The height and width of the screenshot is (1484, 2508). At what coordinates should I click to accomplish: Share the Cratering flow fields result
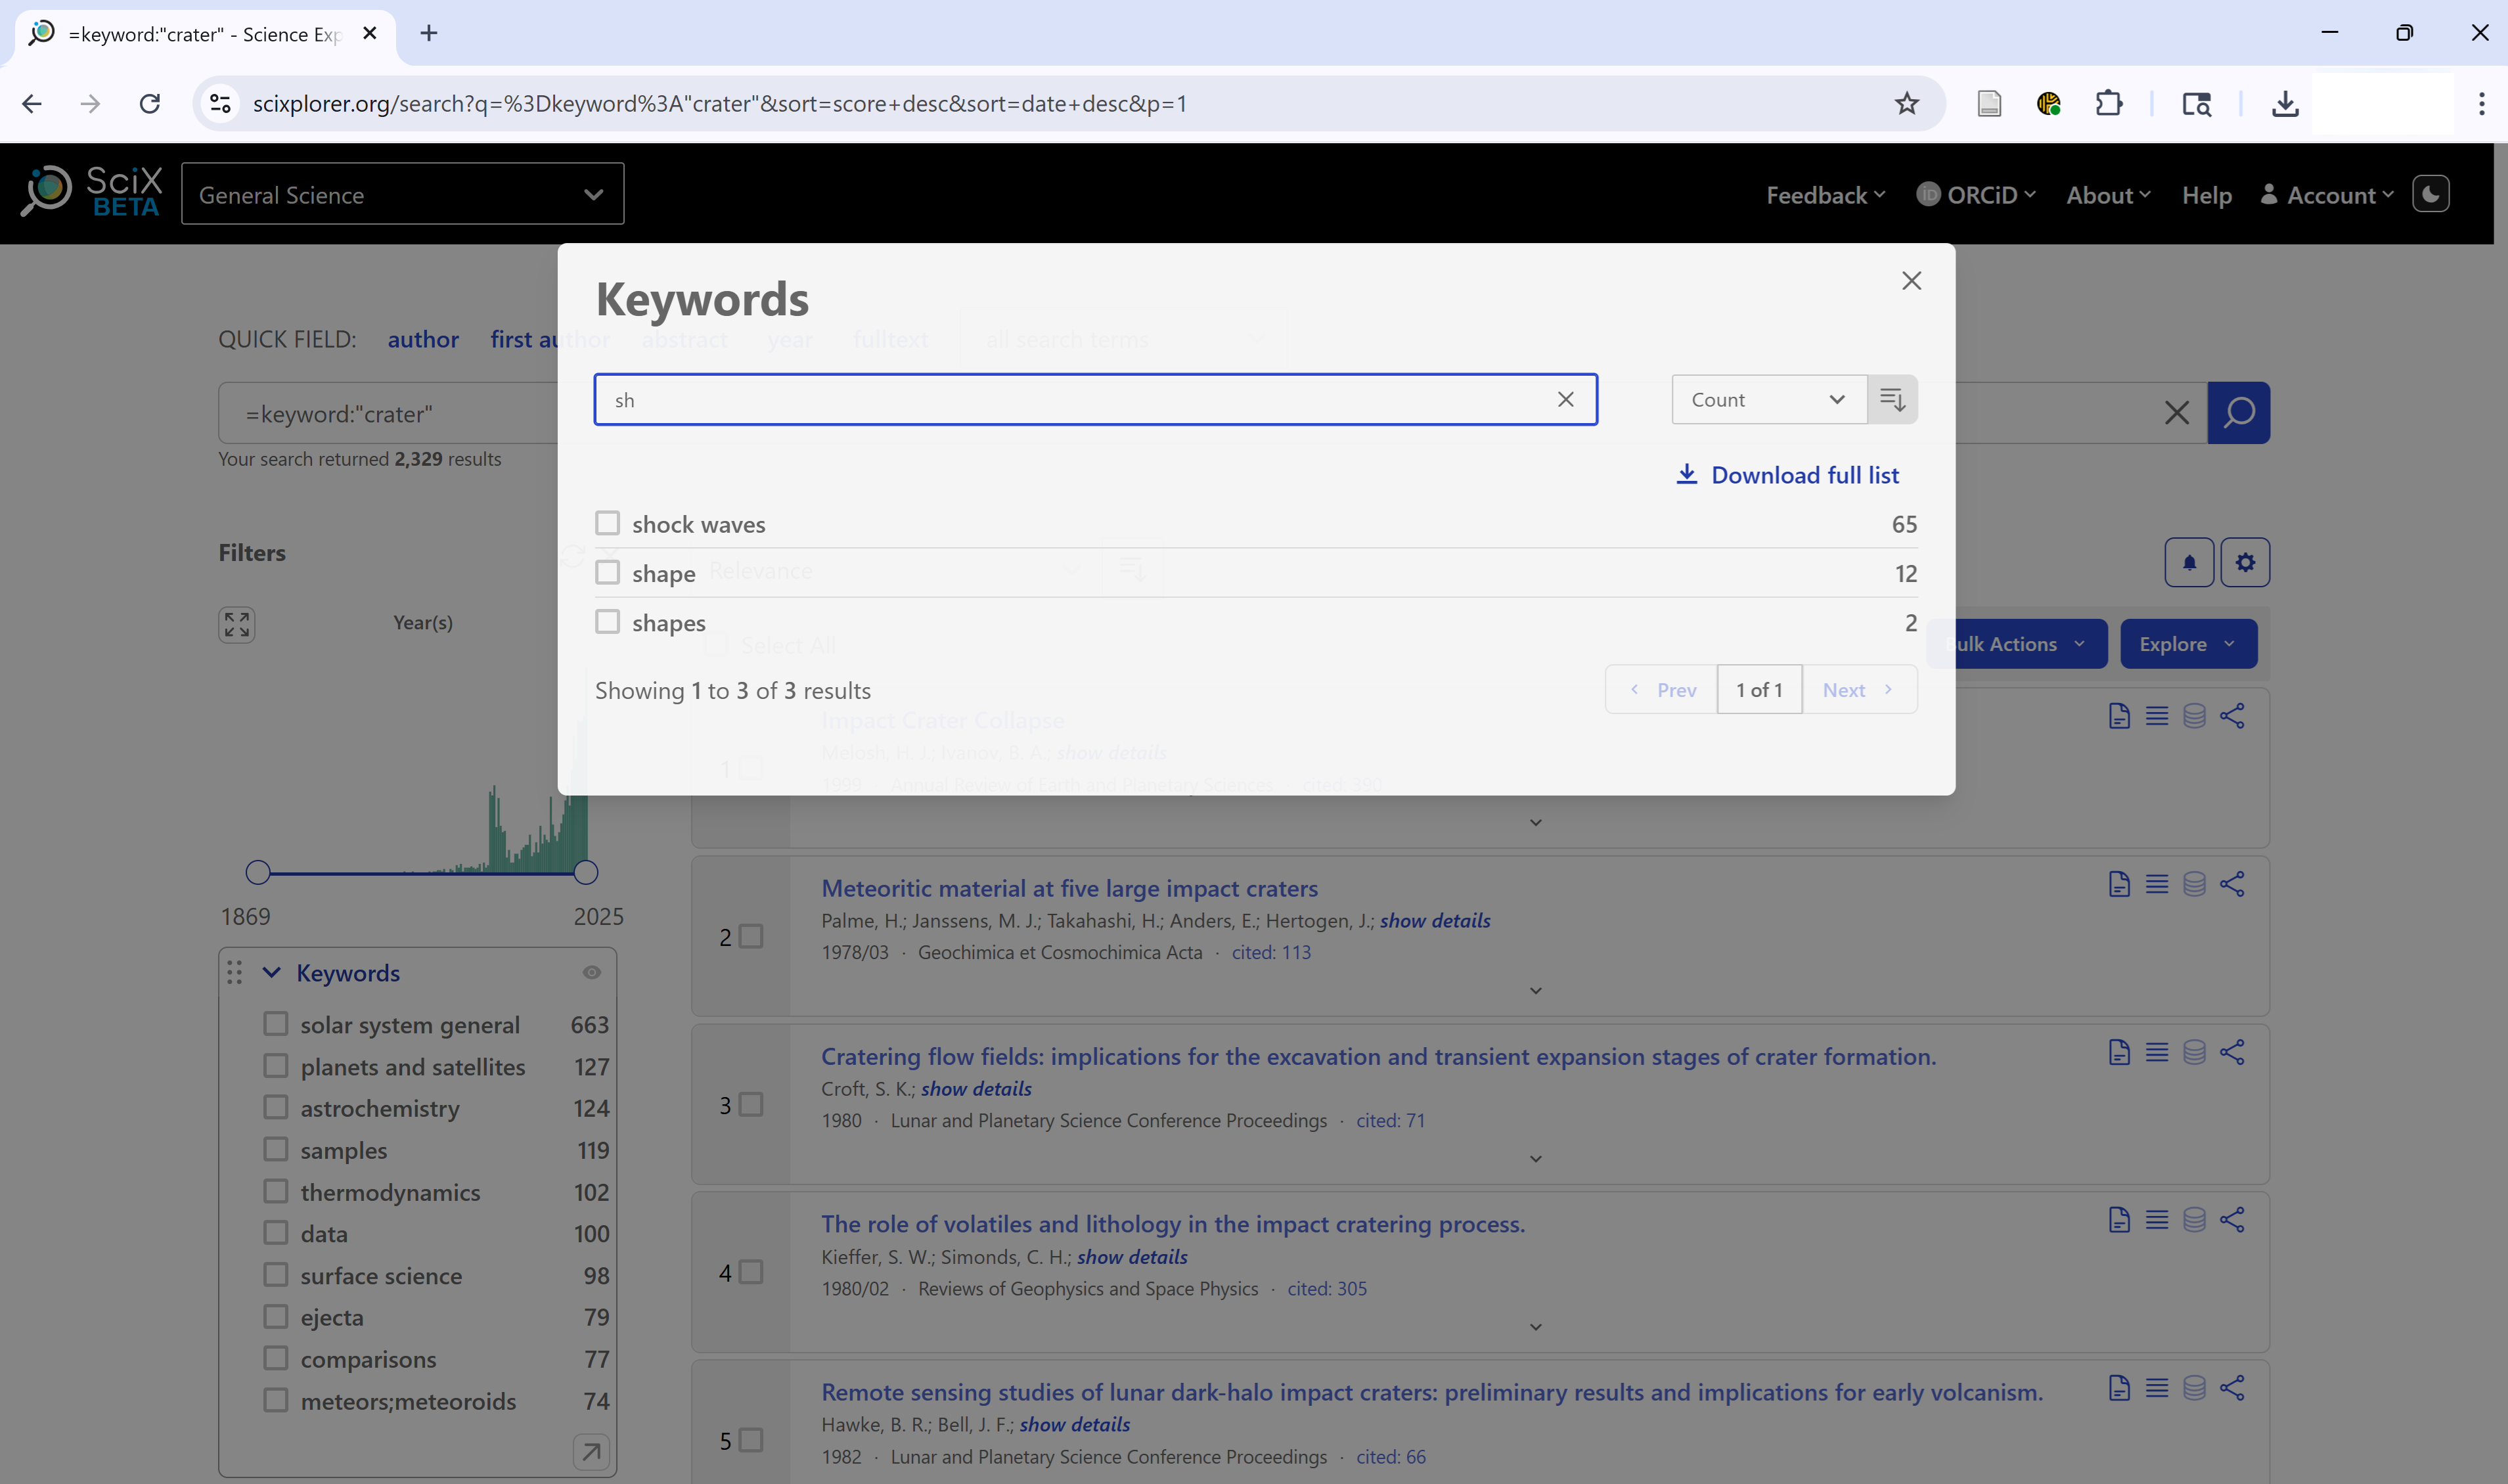click(2232, 1052)
